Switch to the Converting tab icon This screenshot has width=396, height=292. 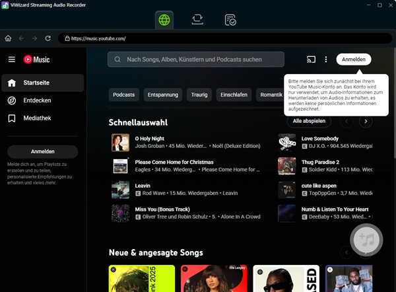(x=197, y=20)
